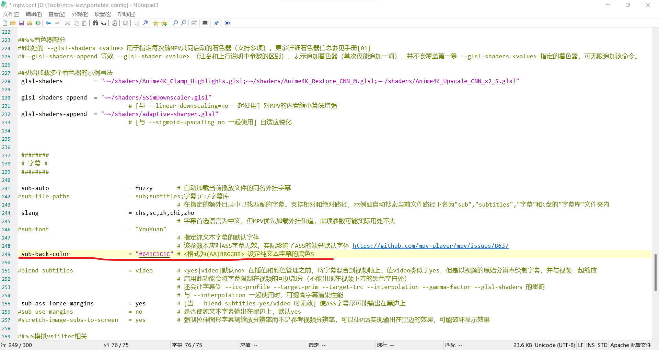Click line number 249 in margin
Viewport: 659px width, 350px height.
[6, 254]
